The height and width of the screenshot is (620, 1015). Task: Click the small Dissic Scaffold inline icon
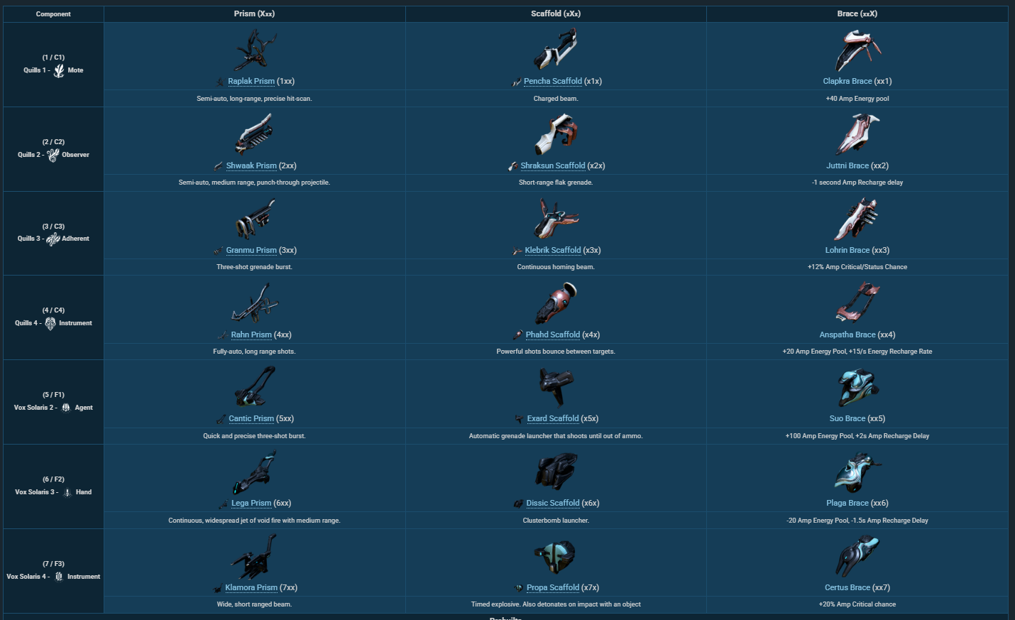[518, 504]
